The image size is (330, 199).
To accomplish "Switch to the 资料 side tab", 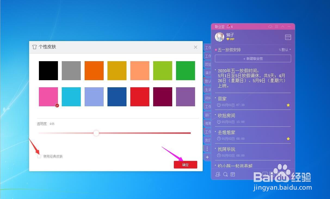I will [207, 98].
